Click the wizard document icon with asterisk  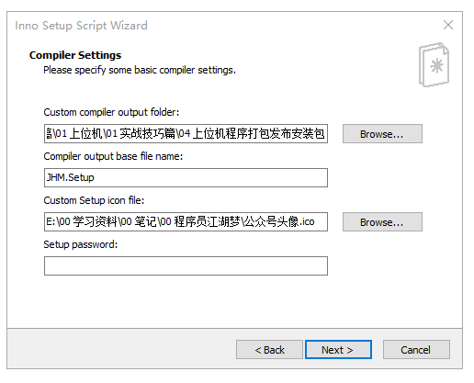(x=434, y=64)
